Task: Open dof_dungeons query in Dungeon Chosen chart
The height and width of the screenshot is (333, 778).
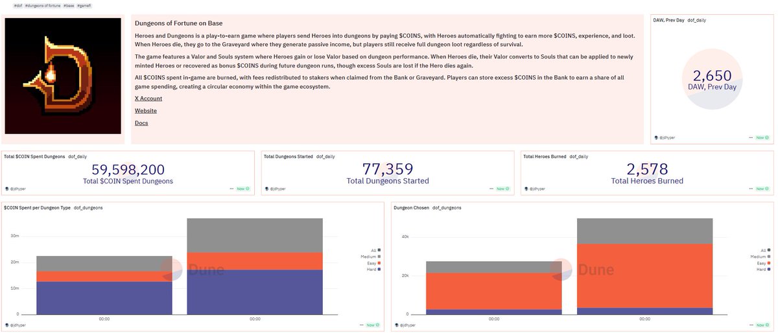Action: [x=447, y=207]
